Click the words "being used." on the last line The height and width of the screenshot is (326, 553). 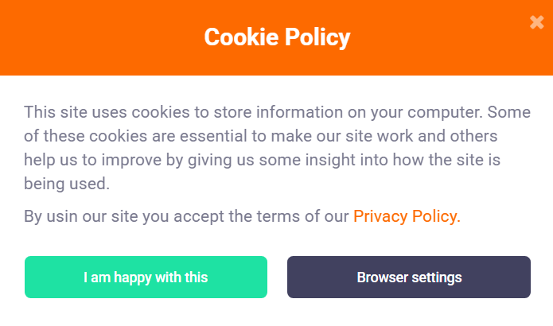click(x=67, y=184)
